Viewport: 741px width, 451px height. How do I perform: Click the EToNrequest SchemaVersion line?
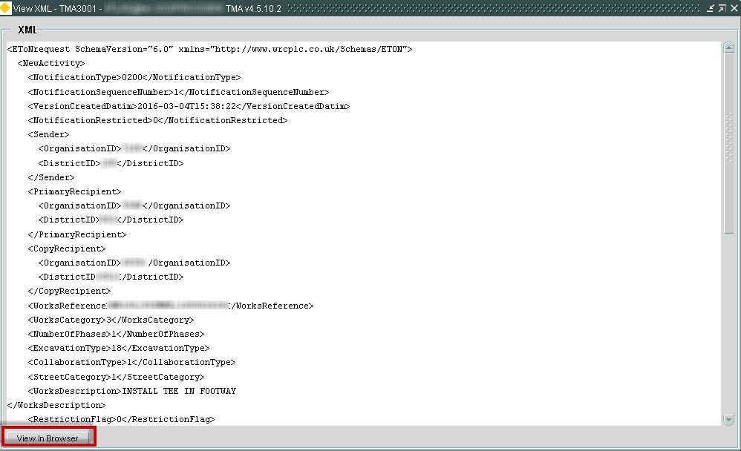[210, 49]
